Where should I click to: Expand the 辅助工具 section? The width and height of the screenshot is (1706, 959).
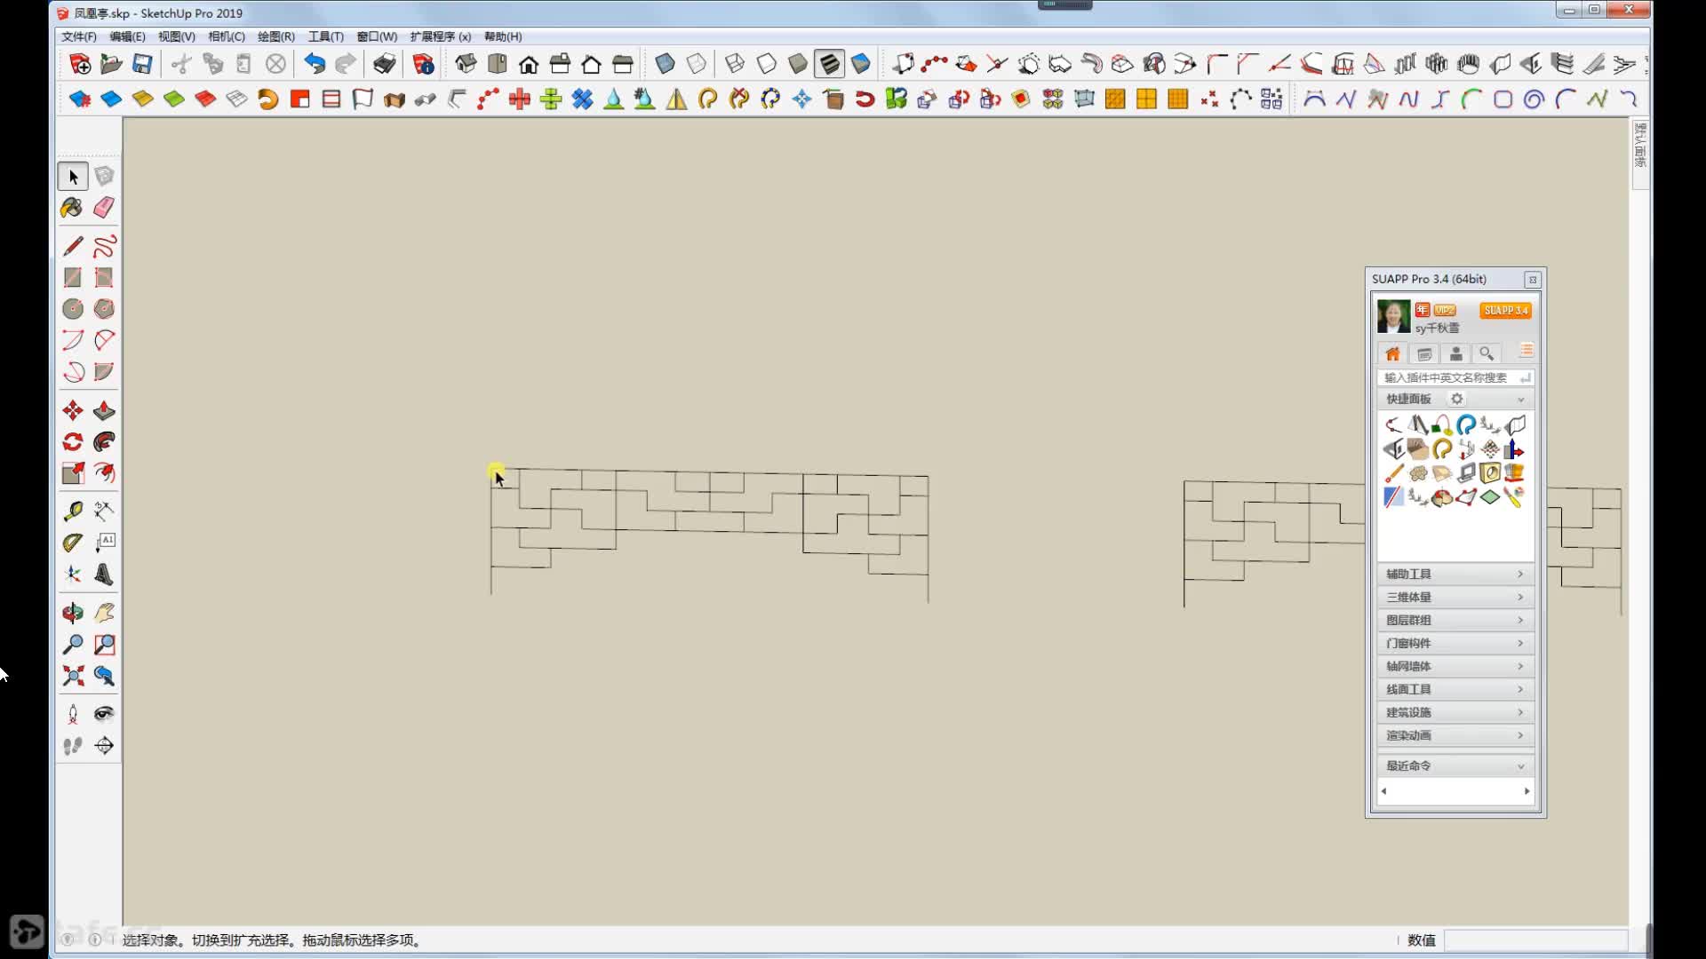pos(1455,575)
